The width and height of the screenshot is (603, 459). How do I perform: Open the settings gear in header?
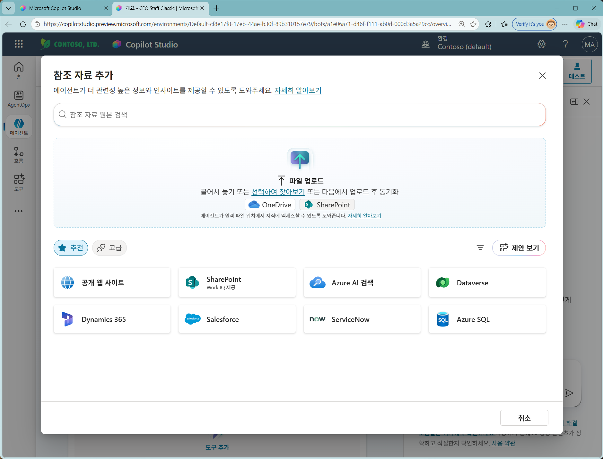coord(541,44)
